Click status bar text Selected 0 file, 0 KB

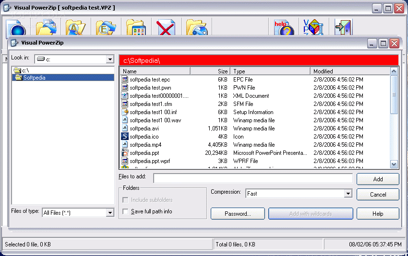coord(28,244)
